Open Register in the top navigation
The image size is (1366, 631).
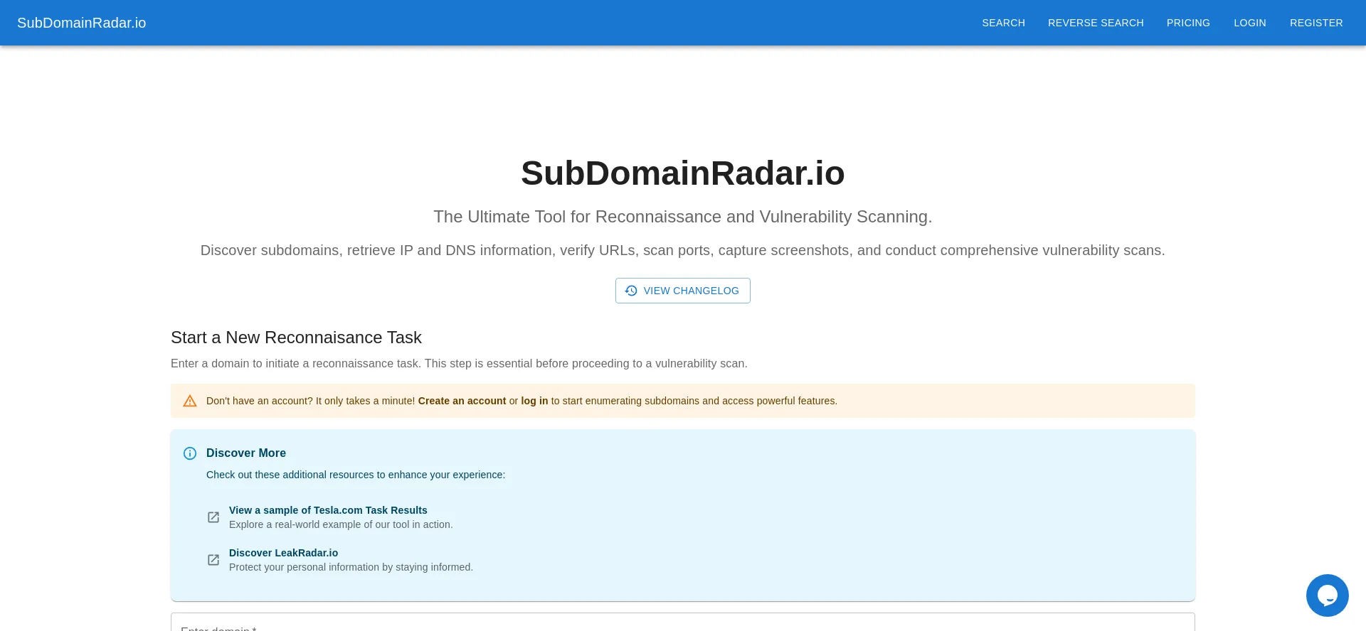pyautogui.click(x=1316, y=23)
